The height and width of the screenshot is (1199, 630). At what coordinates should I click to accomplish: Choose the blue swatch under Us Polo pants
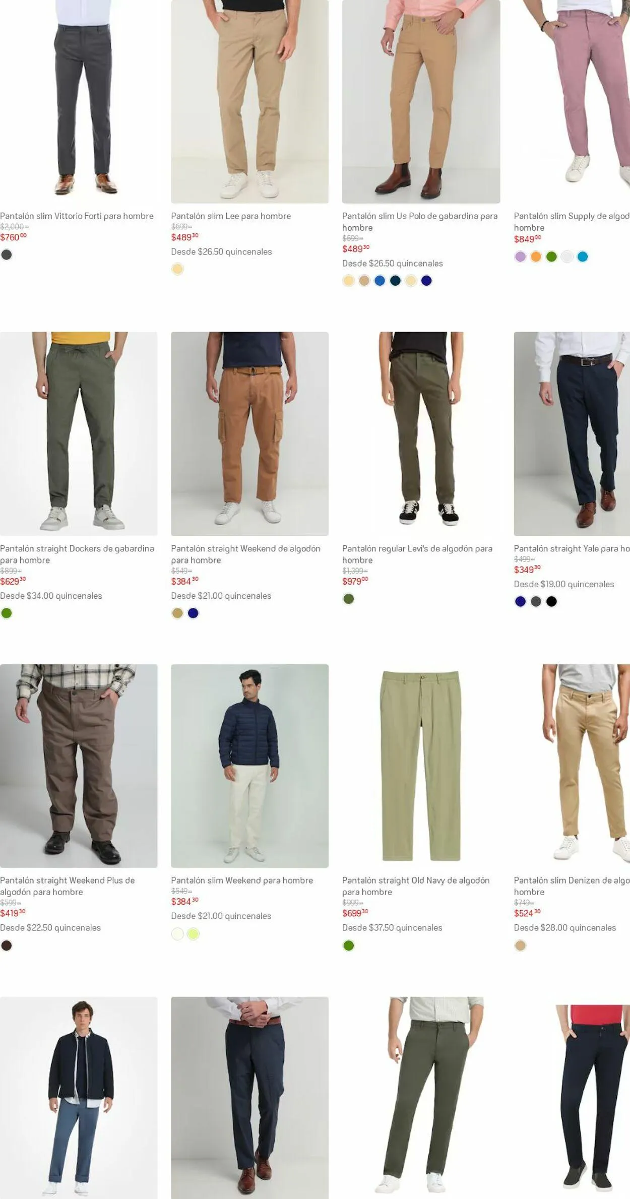point(380,281)
